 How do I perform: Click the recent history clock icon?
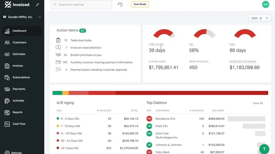tap(120, 5)
